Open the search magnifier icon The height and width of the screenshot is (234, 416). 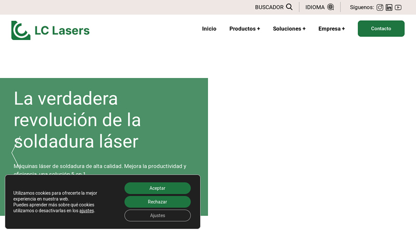pyautogui.click(x=290, y=7)
